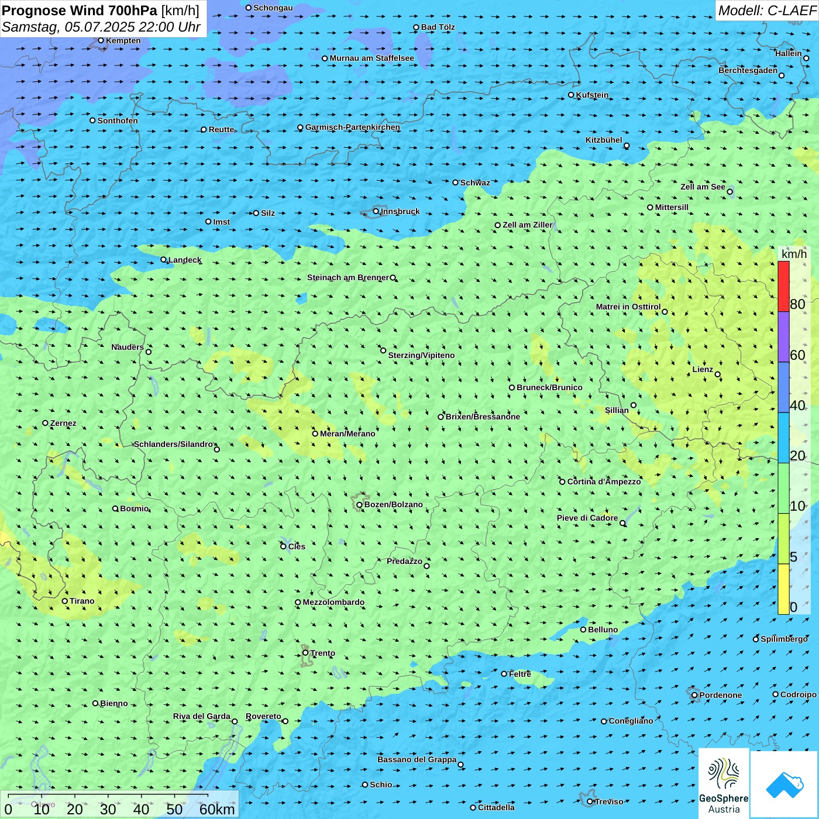This screenshot has width=819, height=819.
Task: Click the Kitzbühel location marker
Action: (x=627, y=146)
